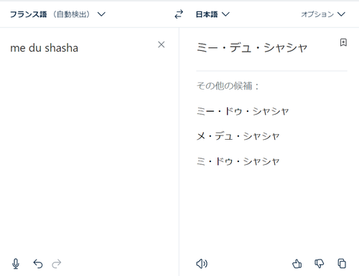This screenshot has height=276, width=359.
Task: Click the redo arrow icon
Action: click(x=57, y=264)
